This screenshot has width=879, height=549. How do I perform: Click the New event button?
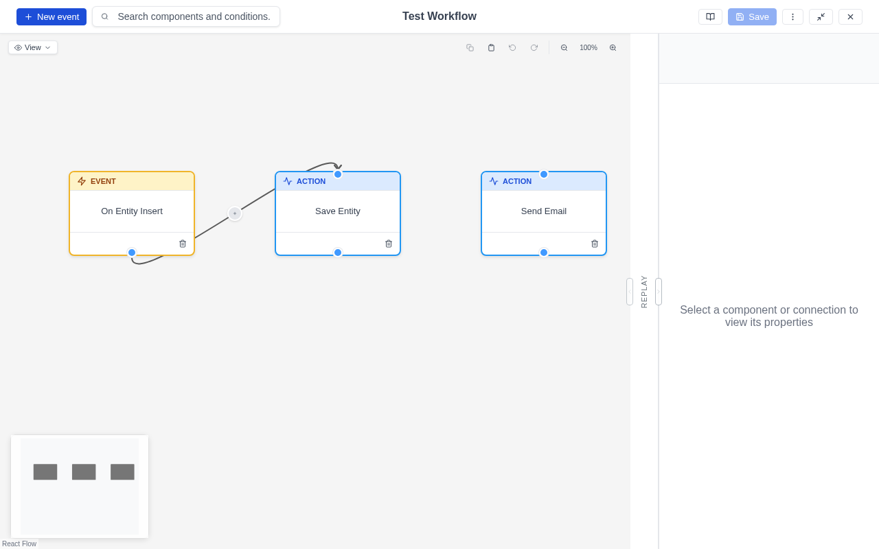click(x=51, y=16)
